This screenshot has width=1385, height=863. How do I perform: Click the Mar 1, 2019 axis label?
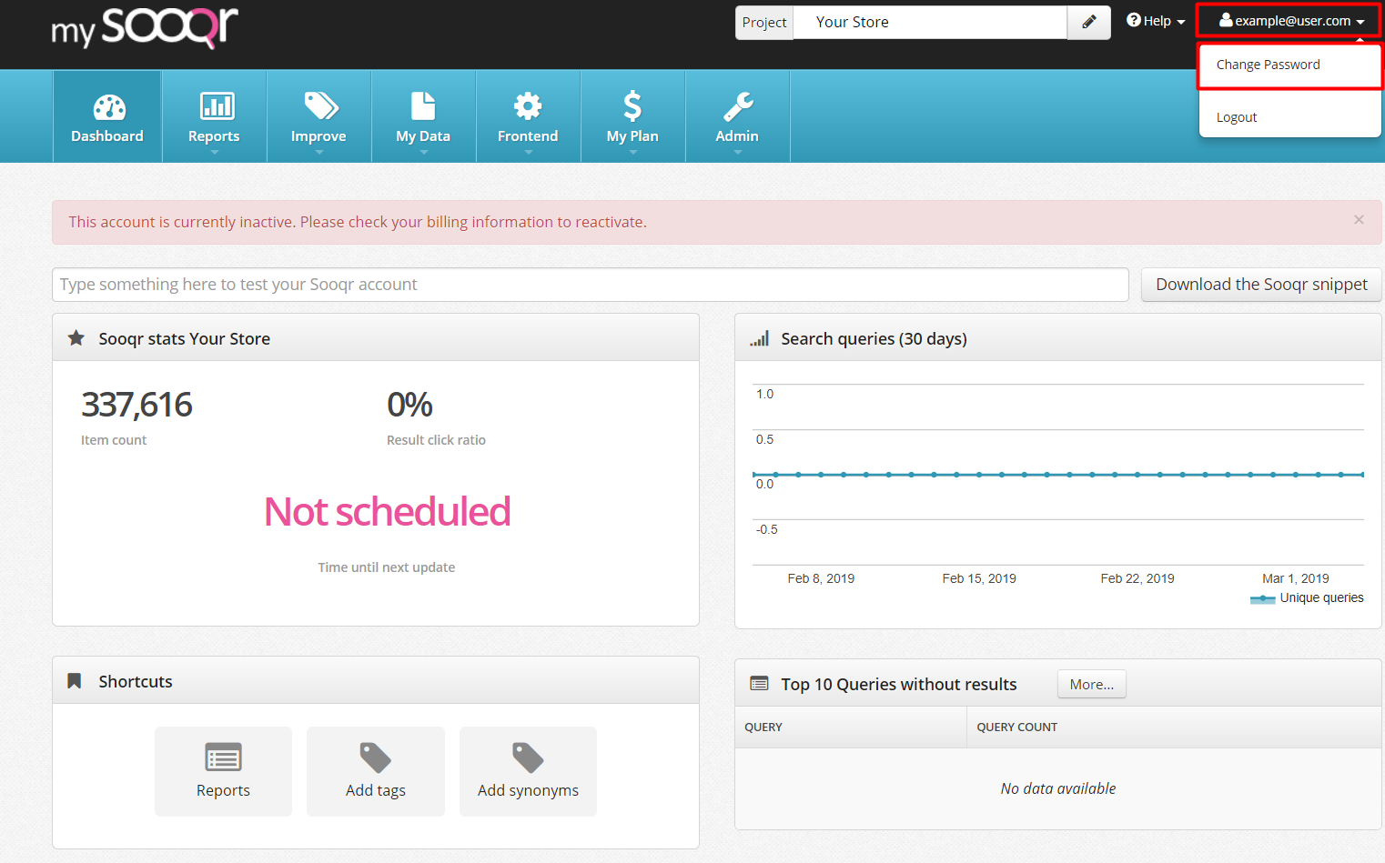[1296, 578]
